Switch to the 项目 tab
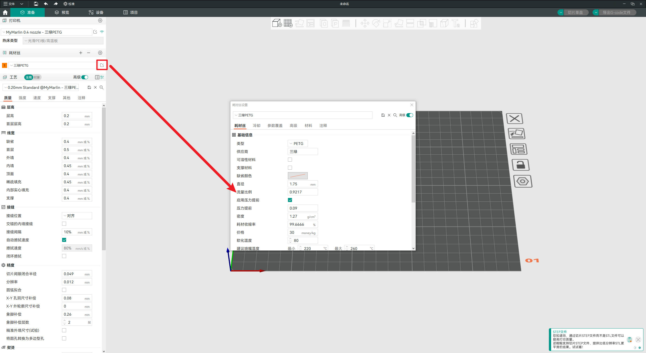Image resolution: width=646 pixels, height=353 pixels. tap(130, 12)
